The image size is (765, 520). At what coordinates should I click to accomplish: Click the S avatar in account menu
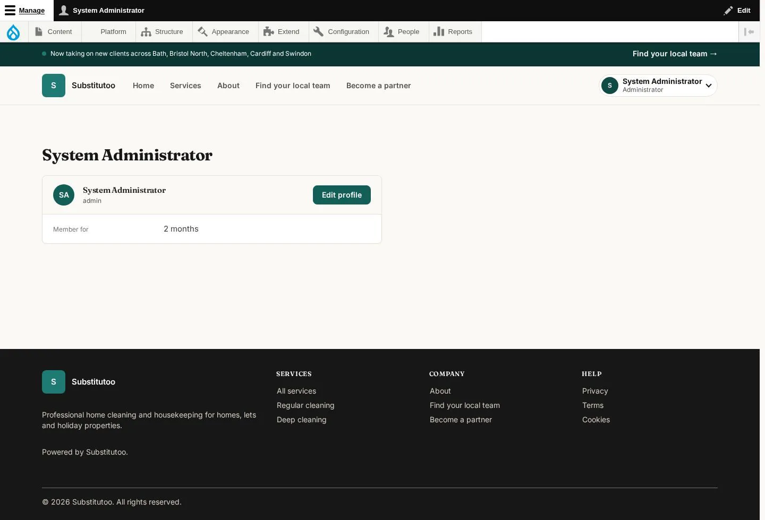point(610,86)
